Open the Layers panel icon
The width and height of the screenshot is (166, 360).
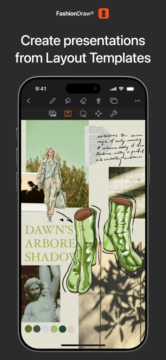coord(114,101)
